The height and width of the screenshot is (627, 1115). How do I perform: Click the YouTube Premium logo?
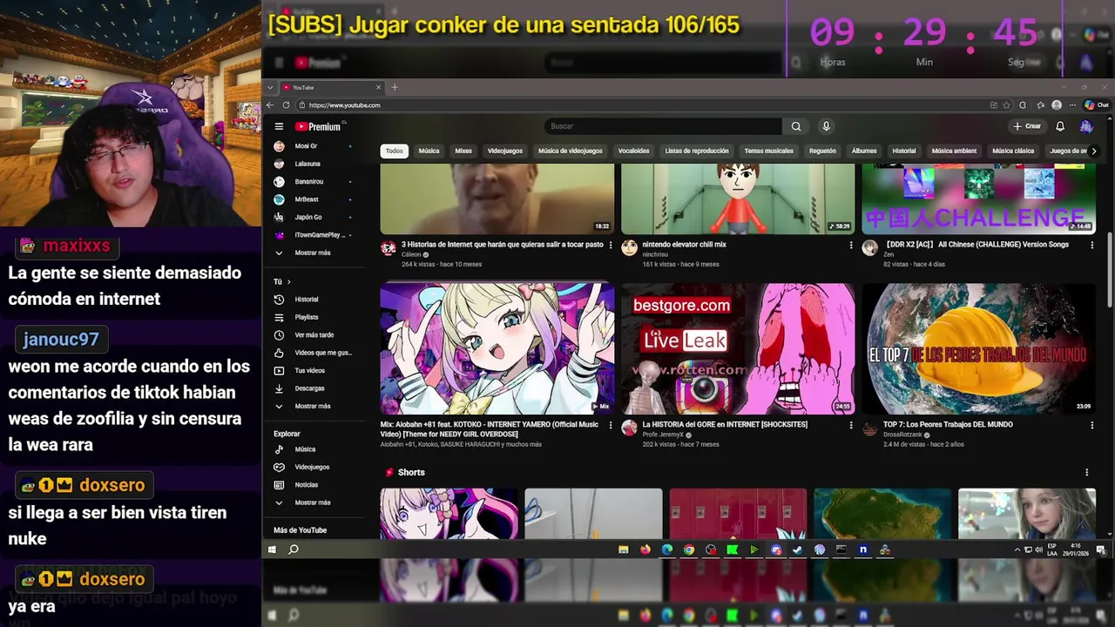pos(317,126)
